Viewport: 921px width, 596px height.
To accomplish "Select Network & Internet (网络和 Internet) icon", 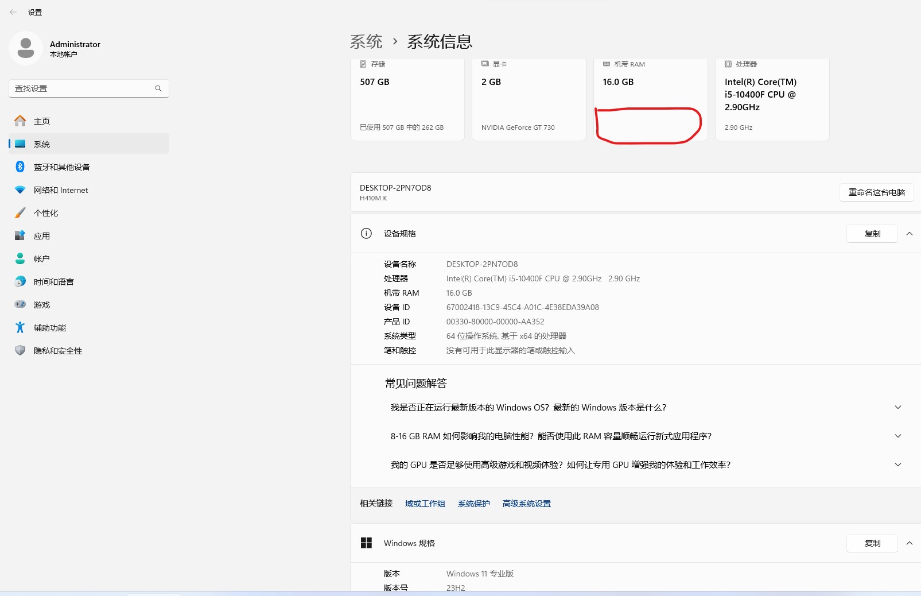I will point(20,190).
